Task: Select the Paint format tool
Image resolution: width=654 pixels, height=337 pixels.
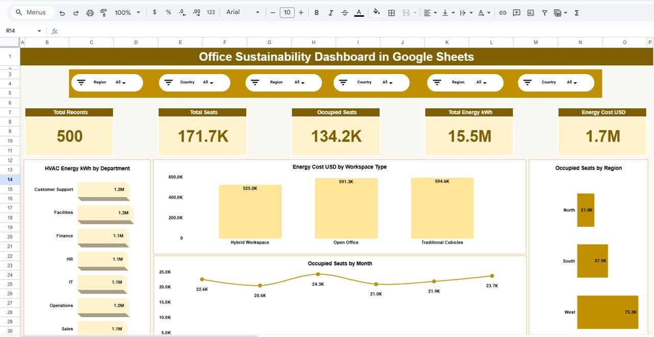Action: tap(103, 12)
